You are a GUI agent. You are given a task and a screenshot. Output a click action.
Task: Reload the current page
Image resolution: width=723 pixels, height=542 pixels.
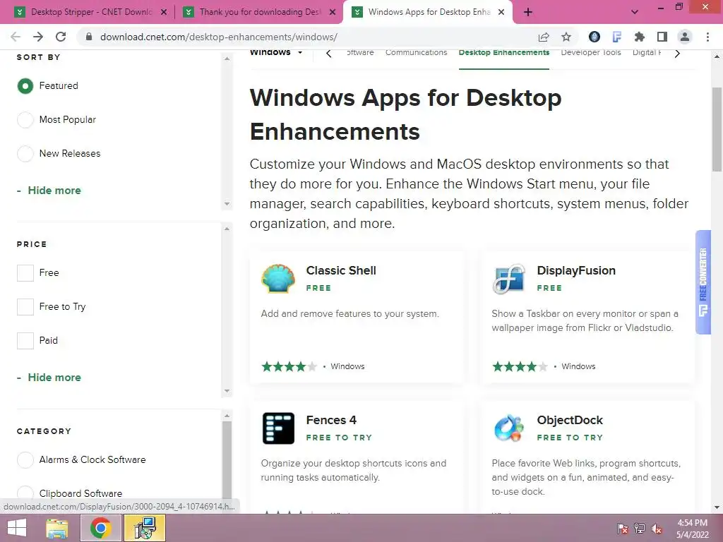tap(61, 37)
